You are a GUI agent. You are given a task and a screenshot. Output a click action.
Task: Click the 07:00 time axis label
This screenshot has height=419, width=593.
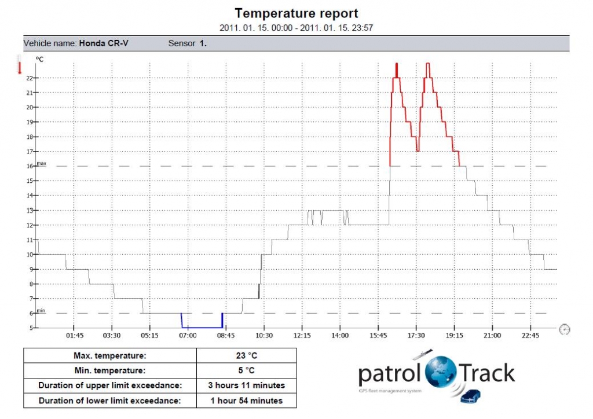click(187, 336)
